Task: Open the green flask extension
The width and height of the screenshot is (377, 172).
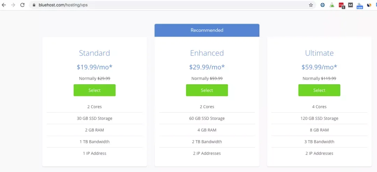Action: tap(332, 5)
